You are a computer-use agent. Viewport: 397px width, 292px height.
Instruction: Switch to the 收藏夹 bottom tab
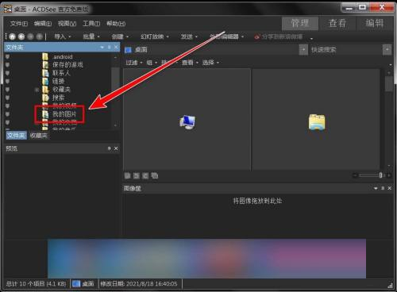[x=39, y=136]
